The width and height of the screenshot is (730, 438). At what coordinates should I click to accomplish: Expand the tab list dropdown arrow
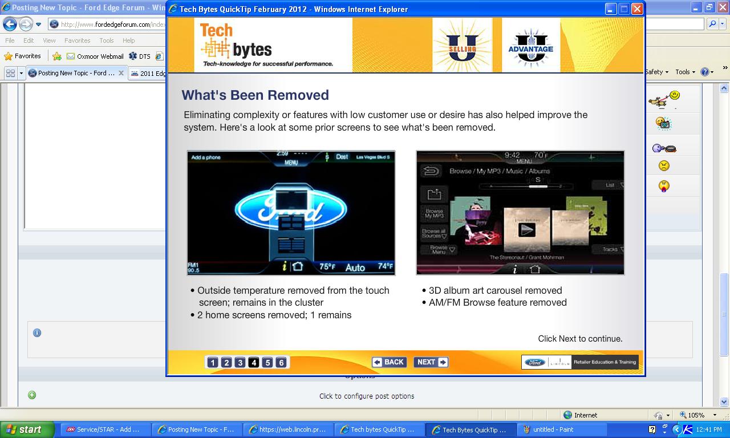[21, 73]
